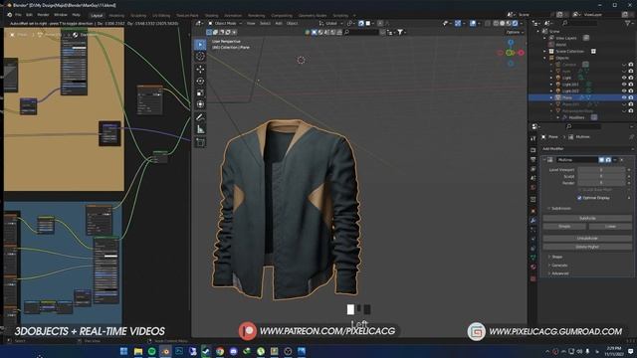Screen dimensions: 637x358
Task: Select the Transform tool
Action: (x=200, y=104)
